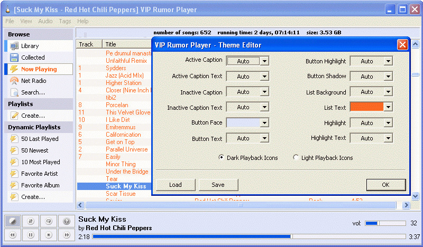Click Create icon under Dynamic Playlists
The image size is (423, 247).
coord(14,197)
